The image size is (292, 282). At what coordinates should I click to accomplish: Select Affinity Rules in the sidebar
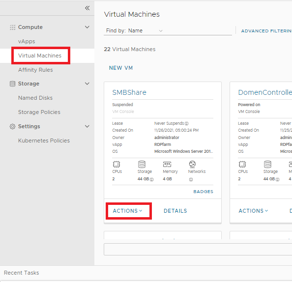click(x=35, y=70)
